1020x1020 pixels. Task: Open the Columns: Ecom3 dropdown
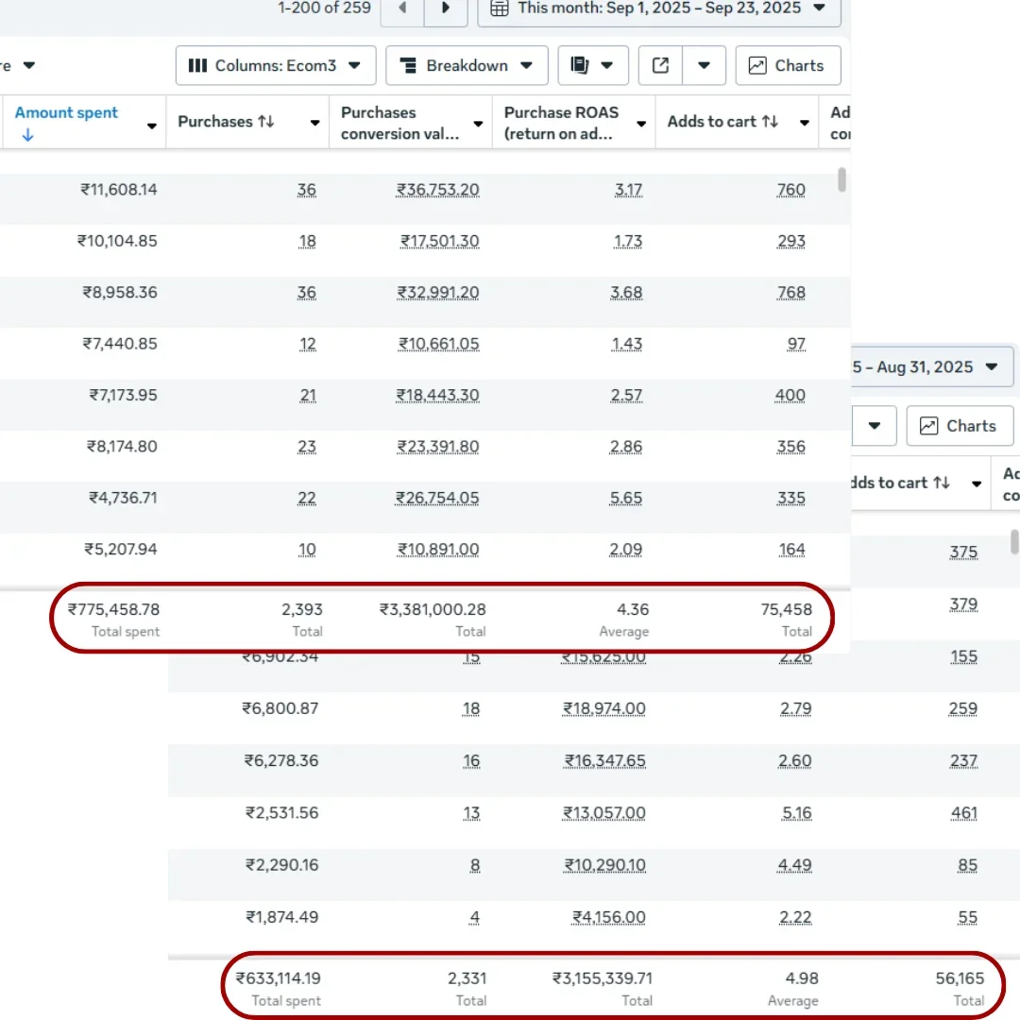pyautogui.click(x=275, y=66)
